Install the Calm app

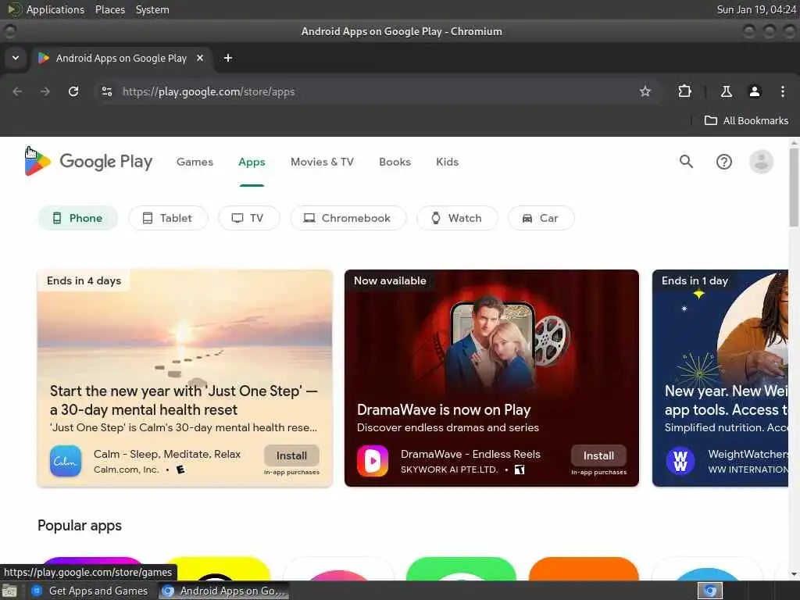[292, 455]
